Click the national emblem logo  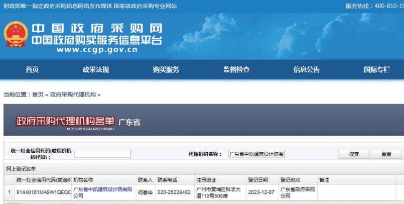click(x=16, y=34)
